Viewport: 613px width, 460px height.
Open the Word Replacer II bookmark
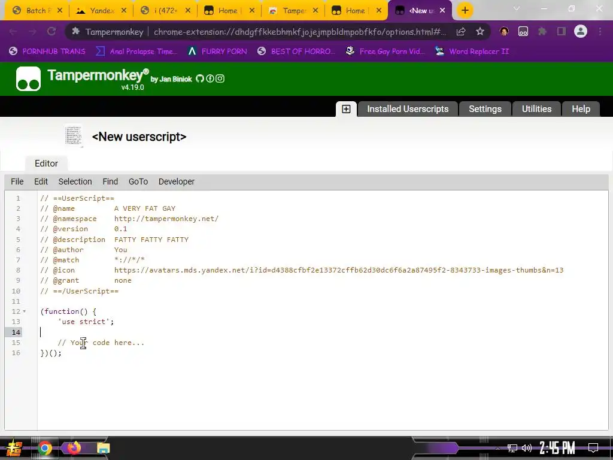[x=472, y=52]
